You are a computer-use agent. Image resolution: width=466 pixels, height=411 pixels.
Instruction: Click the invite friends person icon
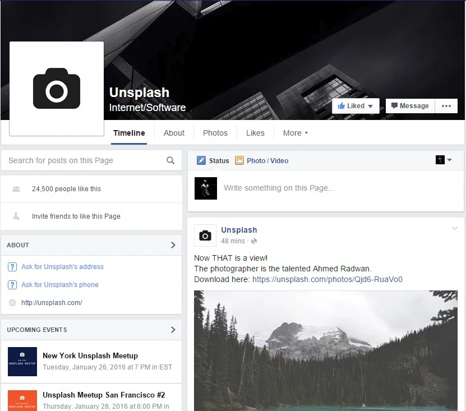(x=16, y=216)
